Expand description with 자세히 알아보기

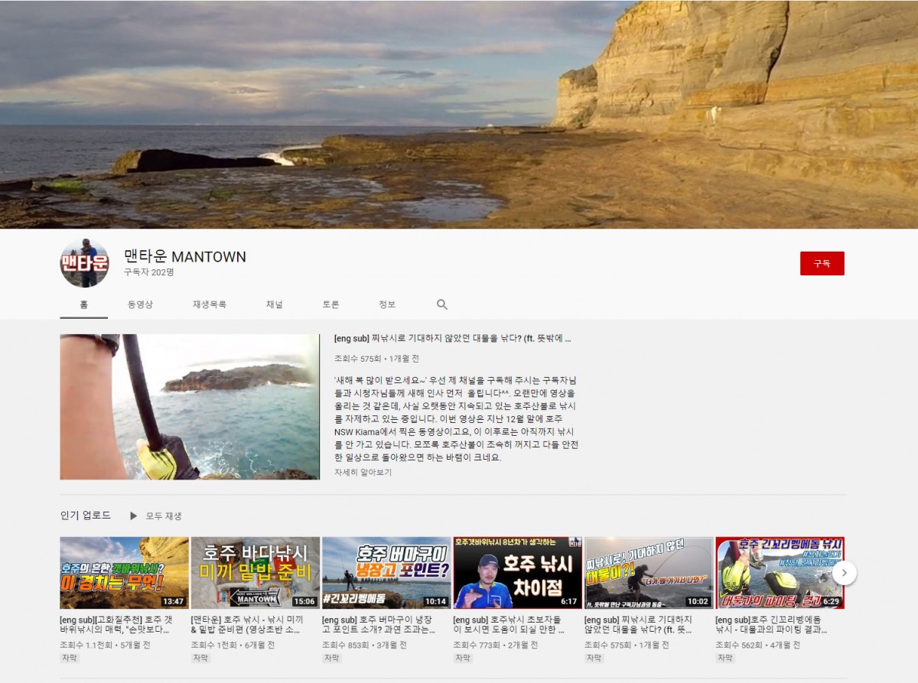pyautogui.click(x=363, y=473)
